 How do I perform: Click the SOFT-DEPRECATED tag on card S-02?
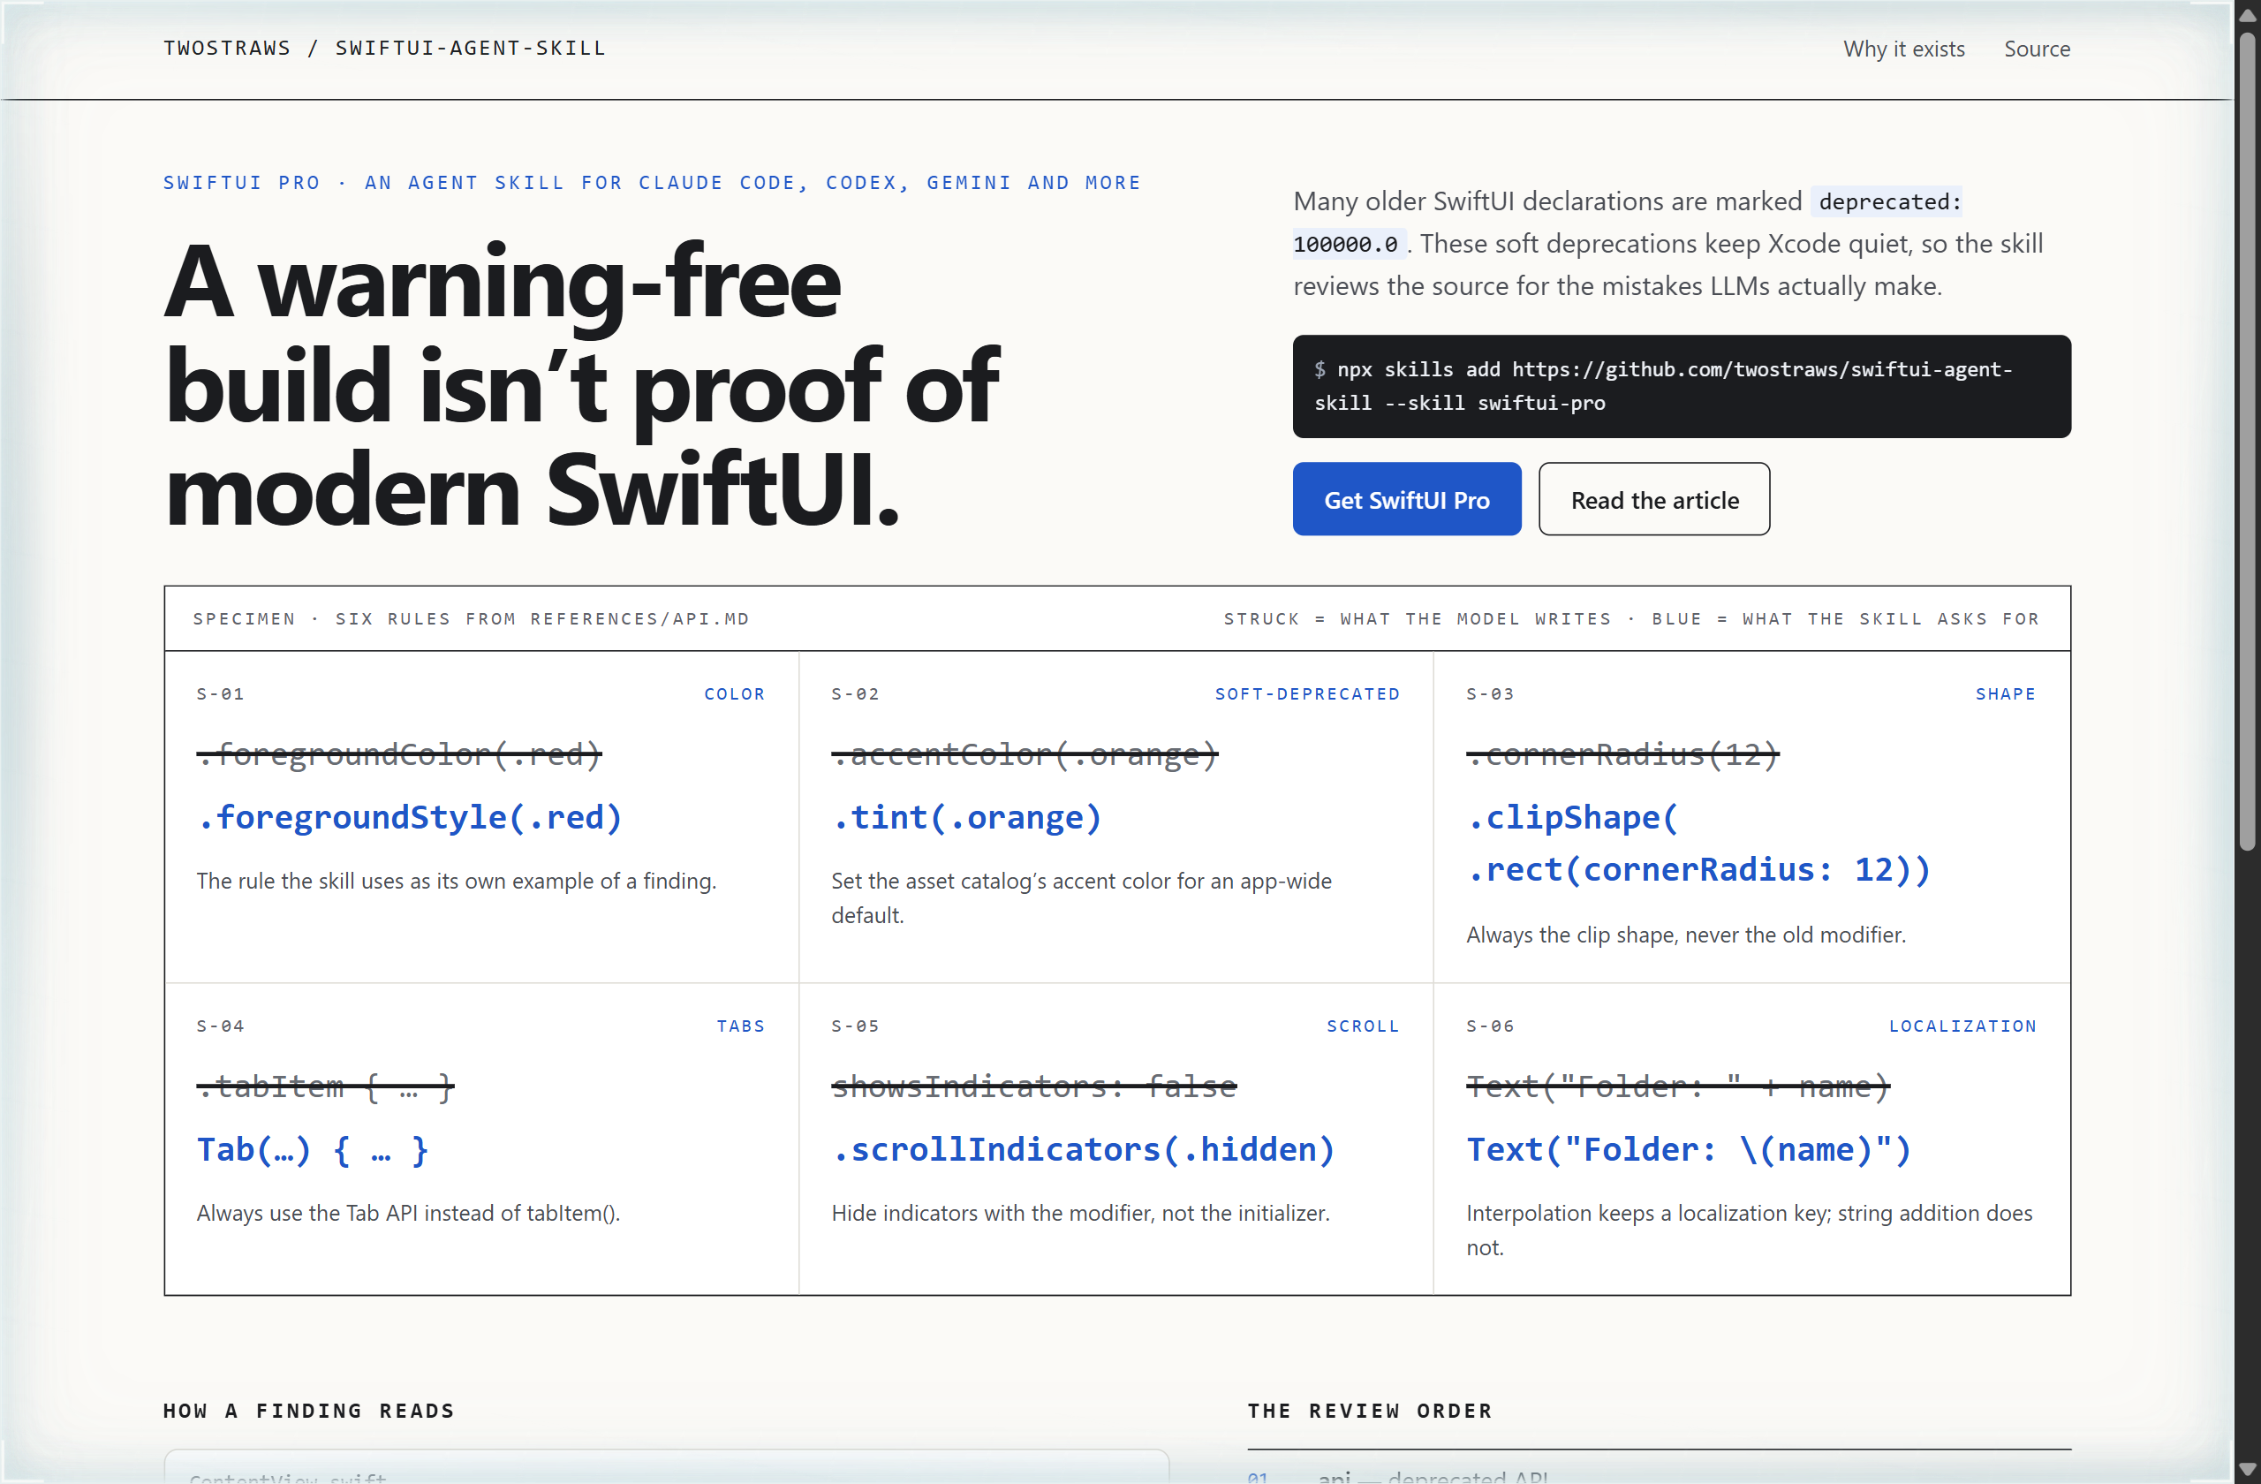point(1307,693)
